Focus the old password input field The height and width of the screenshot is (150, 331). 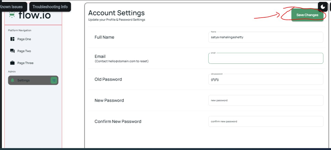(266, 79)
